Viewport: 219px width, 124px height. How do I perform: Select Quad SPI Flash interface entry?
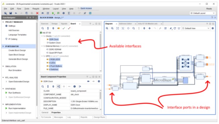(56, 53)
